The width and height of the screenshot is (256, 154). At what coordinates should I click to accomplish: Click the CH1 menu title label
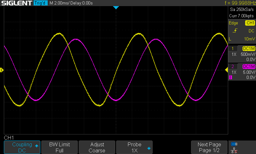tap(9, 138)
